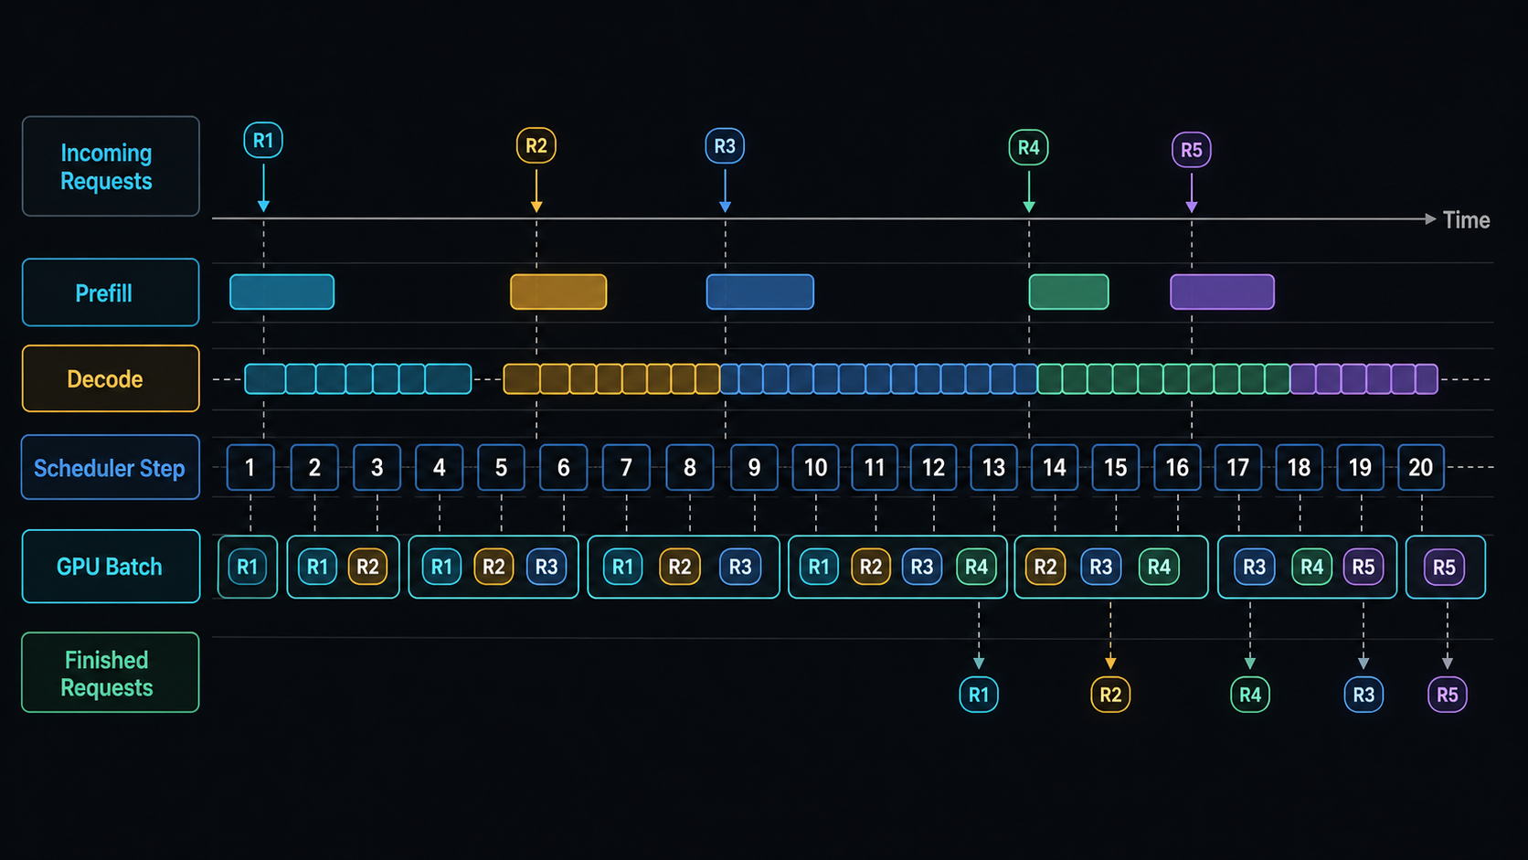This screenshot has height=860, width=1528.
Task: Click scheduler step 7 box
Action: tap(626, 467)
